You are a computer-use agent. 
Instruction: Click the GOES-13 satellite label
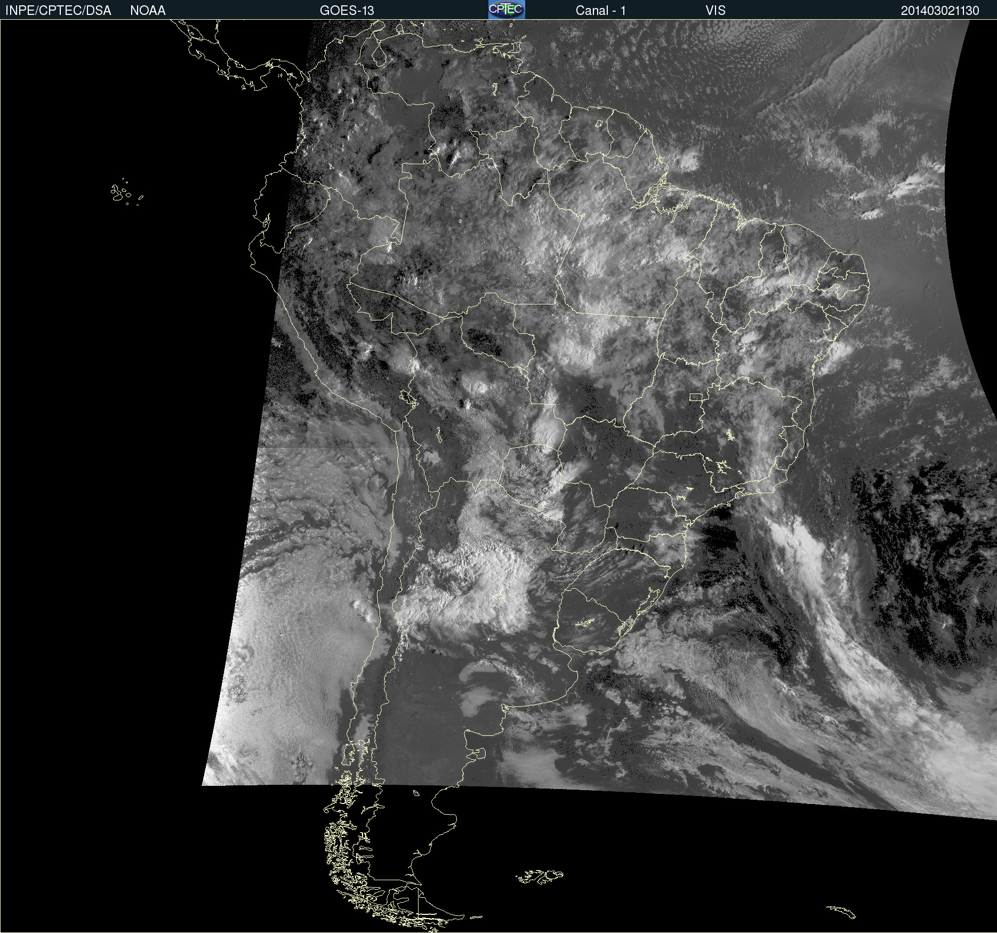coord(347,11)
